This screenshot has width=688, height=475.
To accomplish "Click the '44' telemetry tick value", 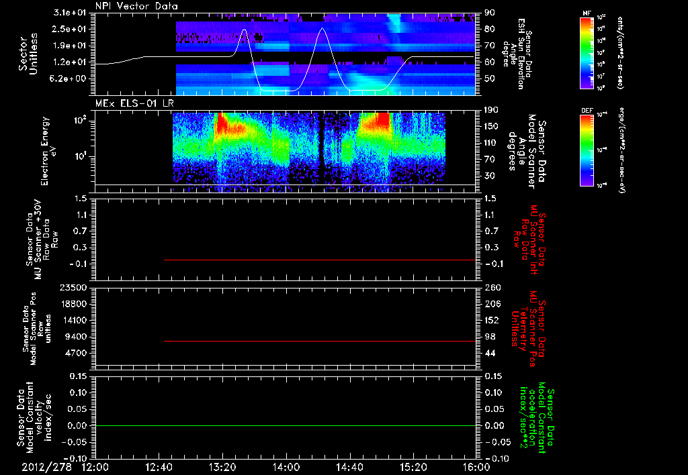I will point(490,353).
